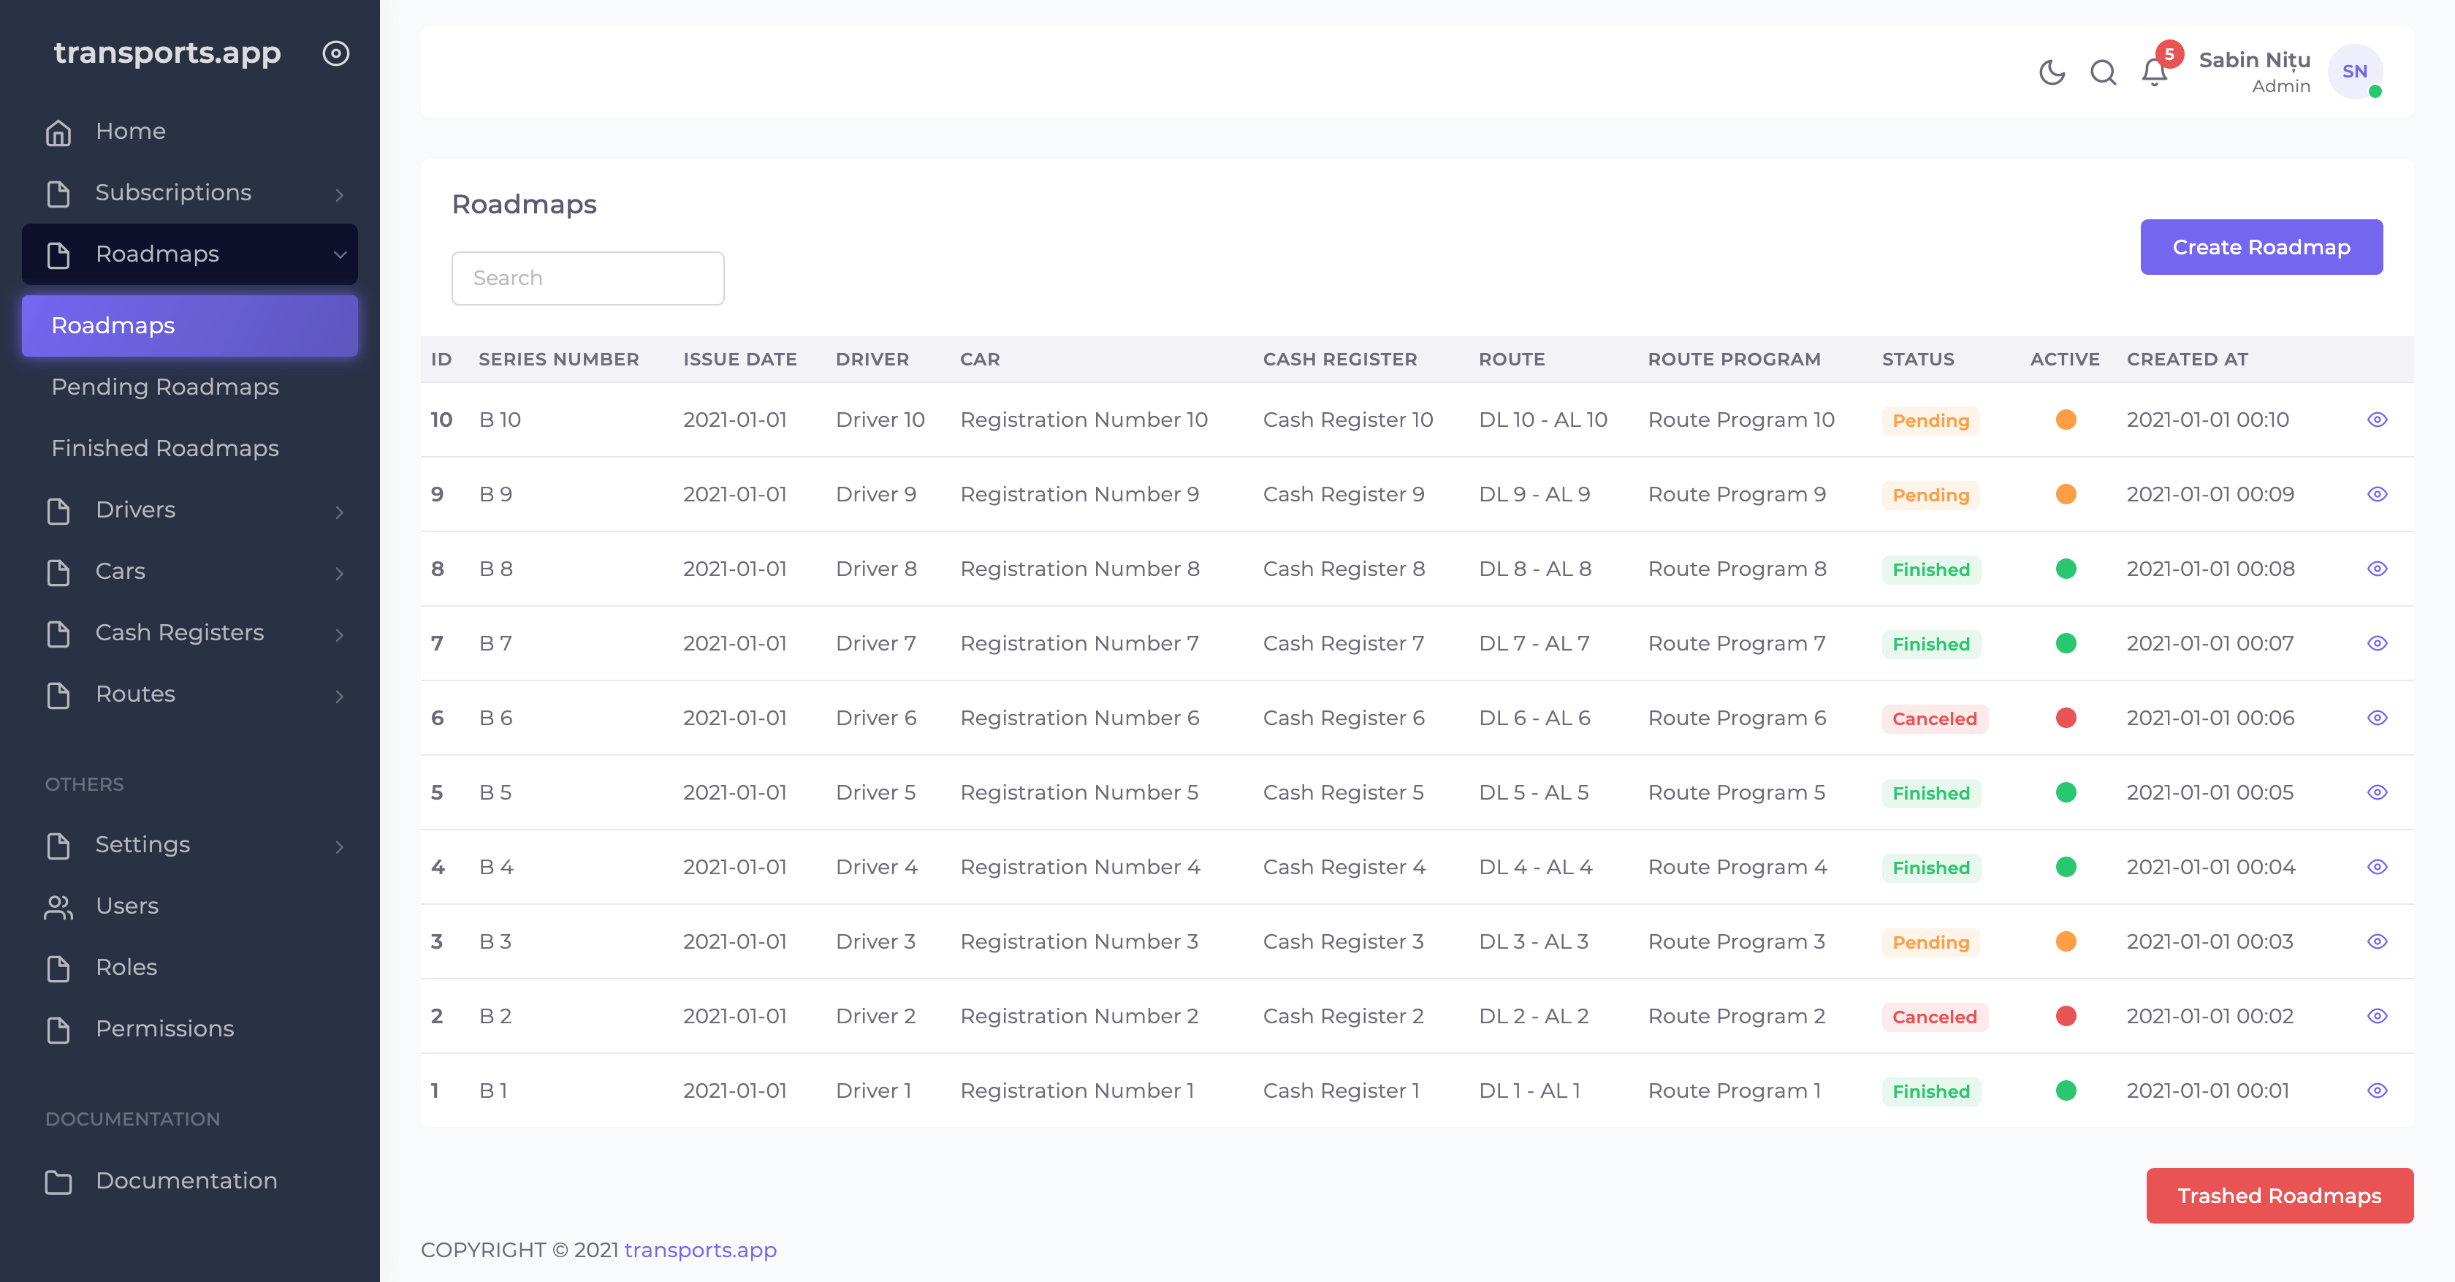Open the Documentation folder icon
This screenshot has width=2455, height=1282.
[x=58, y=1181]
